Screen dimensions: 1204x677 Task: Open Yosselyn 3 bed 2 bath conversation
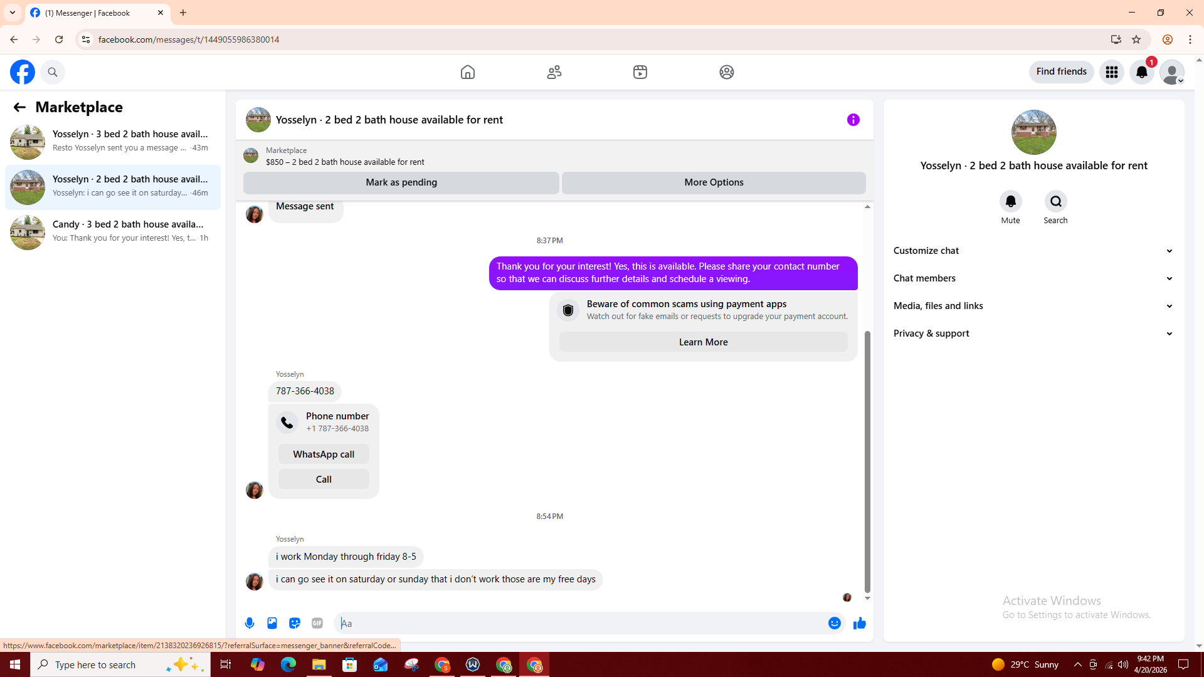pyautogui.click(x=113, y=142)
